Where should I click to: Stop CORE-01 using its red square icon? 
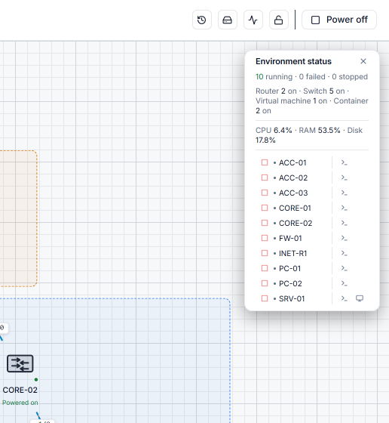tap(265, 208)
